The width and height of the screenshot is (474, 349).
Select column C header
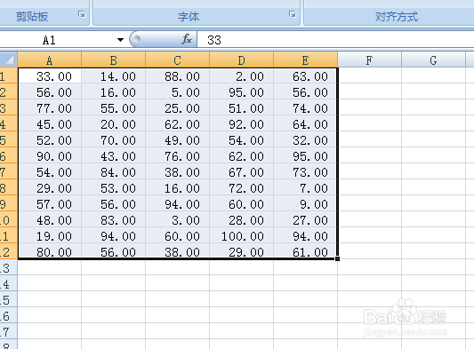178,59
